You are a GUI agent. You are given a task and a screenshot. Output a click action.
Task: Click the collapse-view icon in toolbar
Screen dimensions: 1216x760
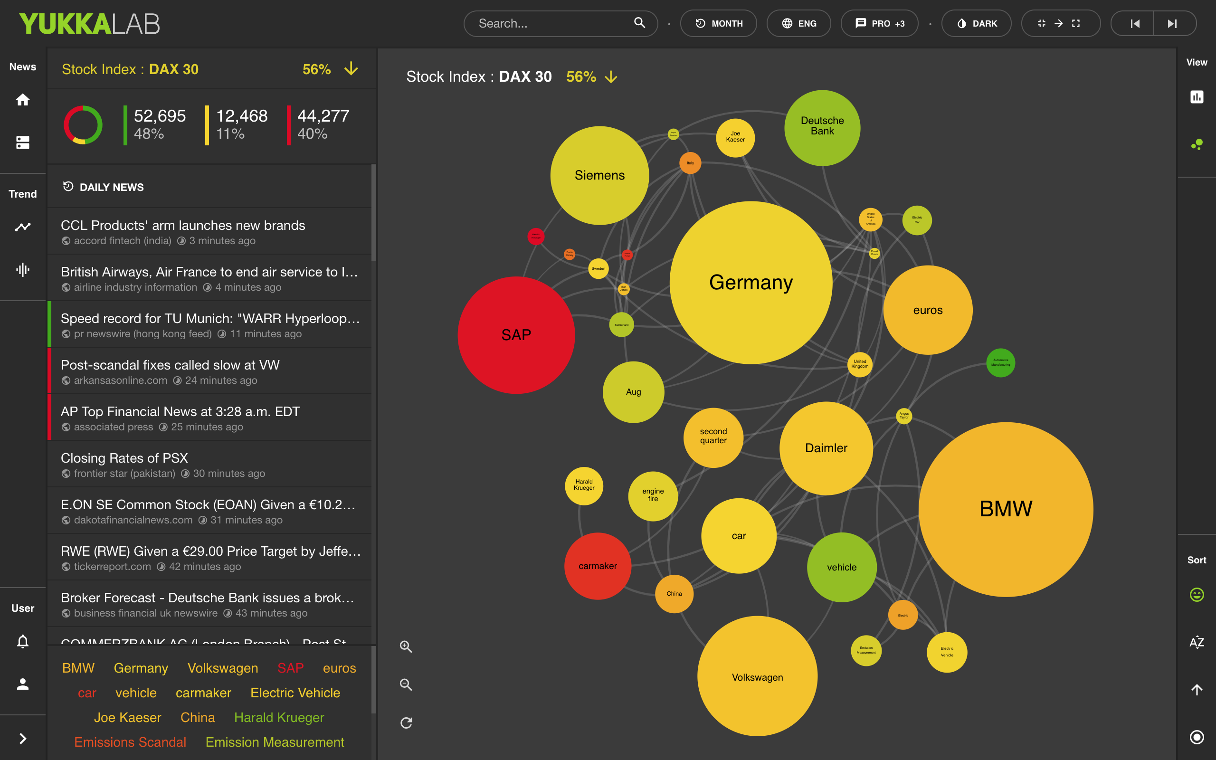1041,23
